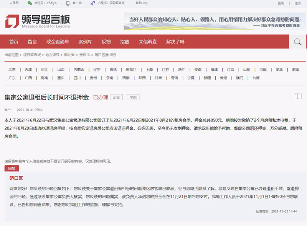Click the mini program icon
This screenshot has width=307, height=226.
click(92, 3)
